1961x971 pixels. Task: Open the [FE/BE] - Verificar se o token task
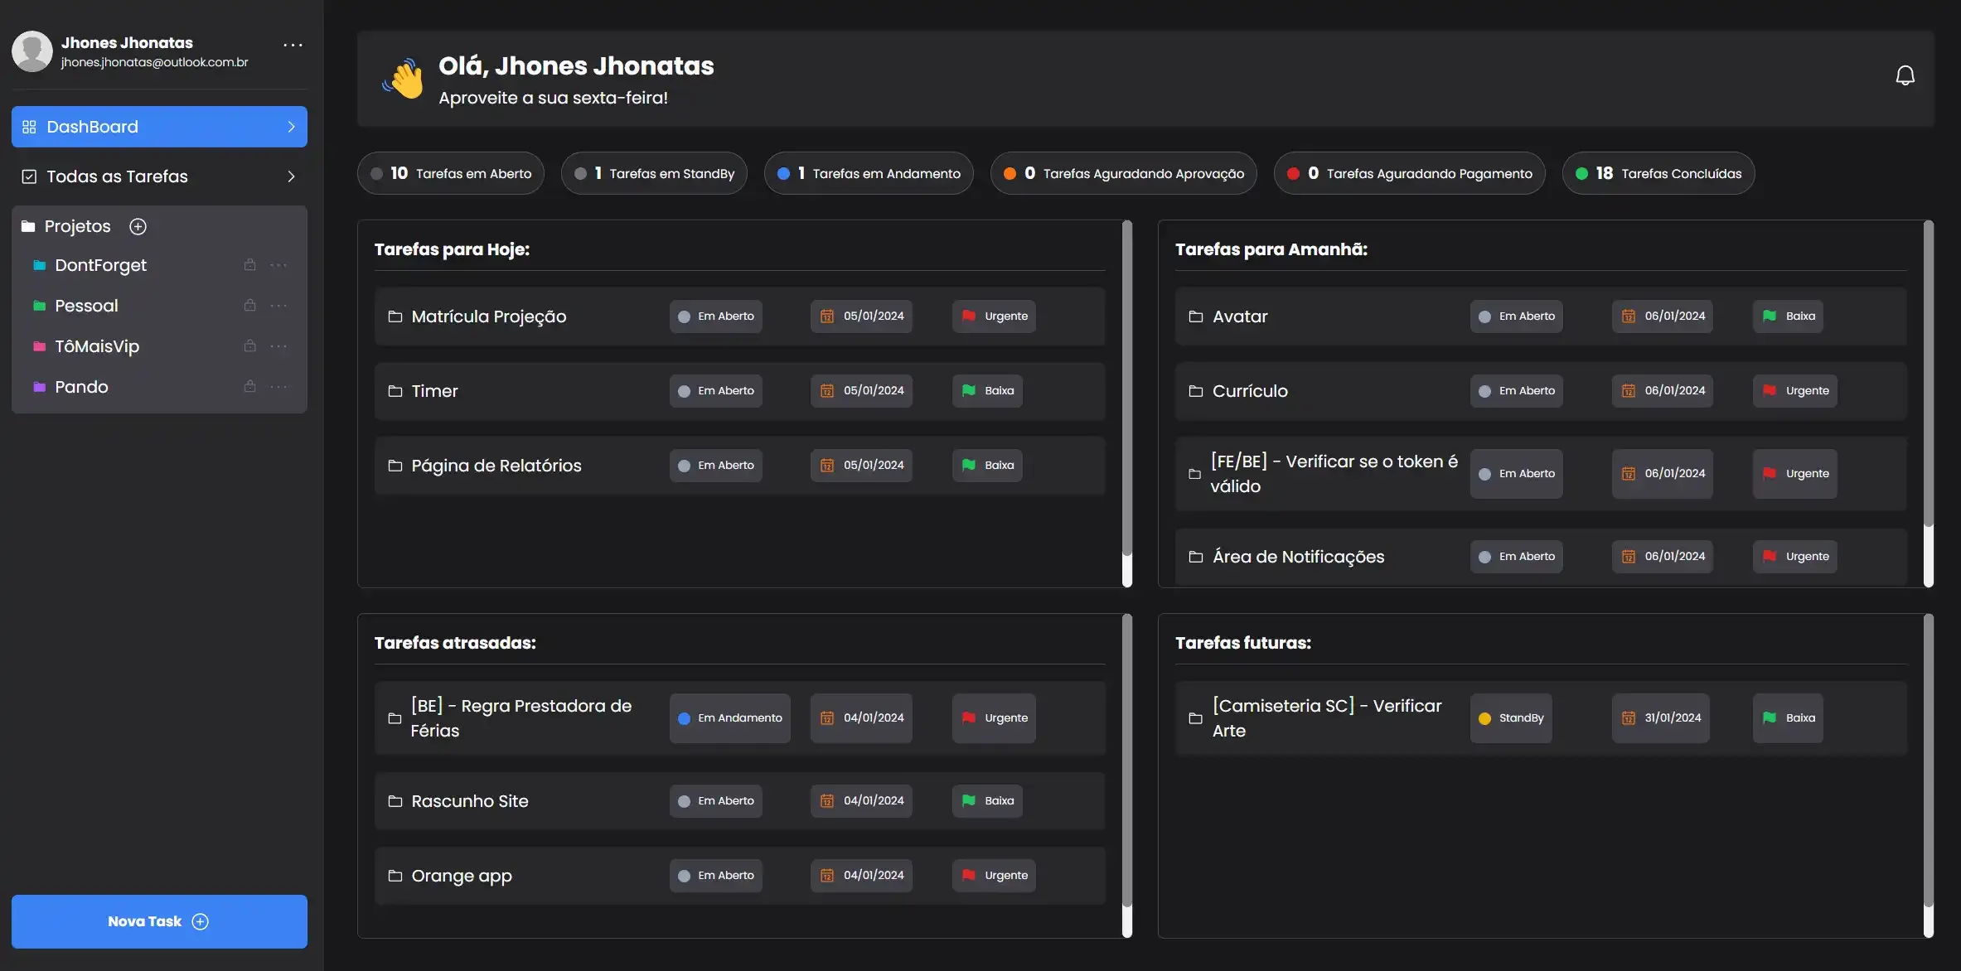[x=1334, y=474]
